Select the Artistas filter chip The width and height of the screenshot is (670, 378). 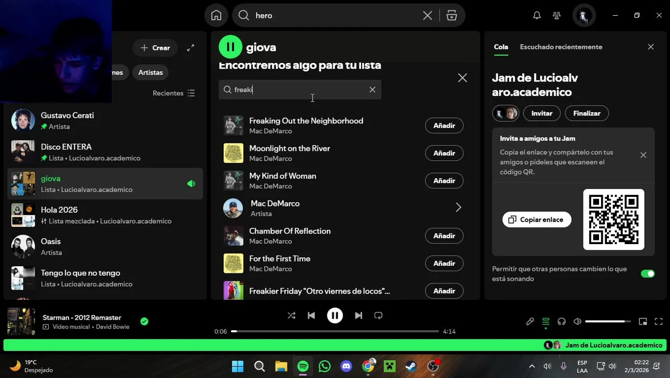150,72
